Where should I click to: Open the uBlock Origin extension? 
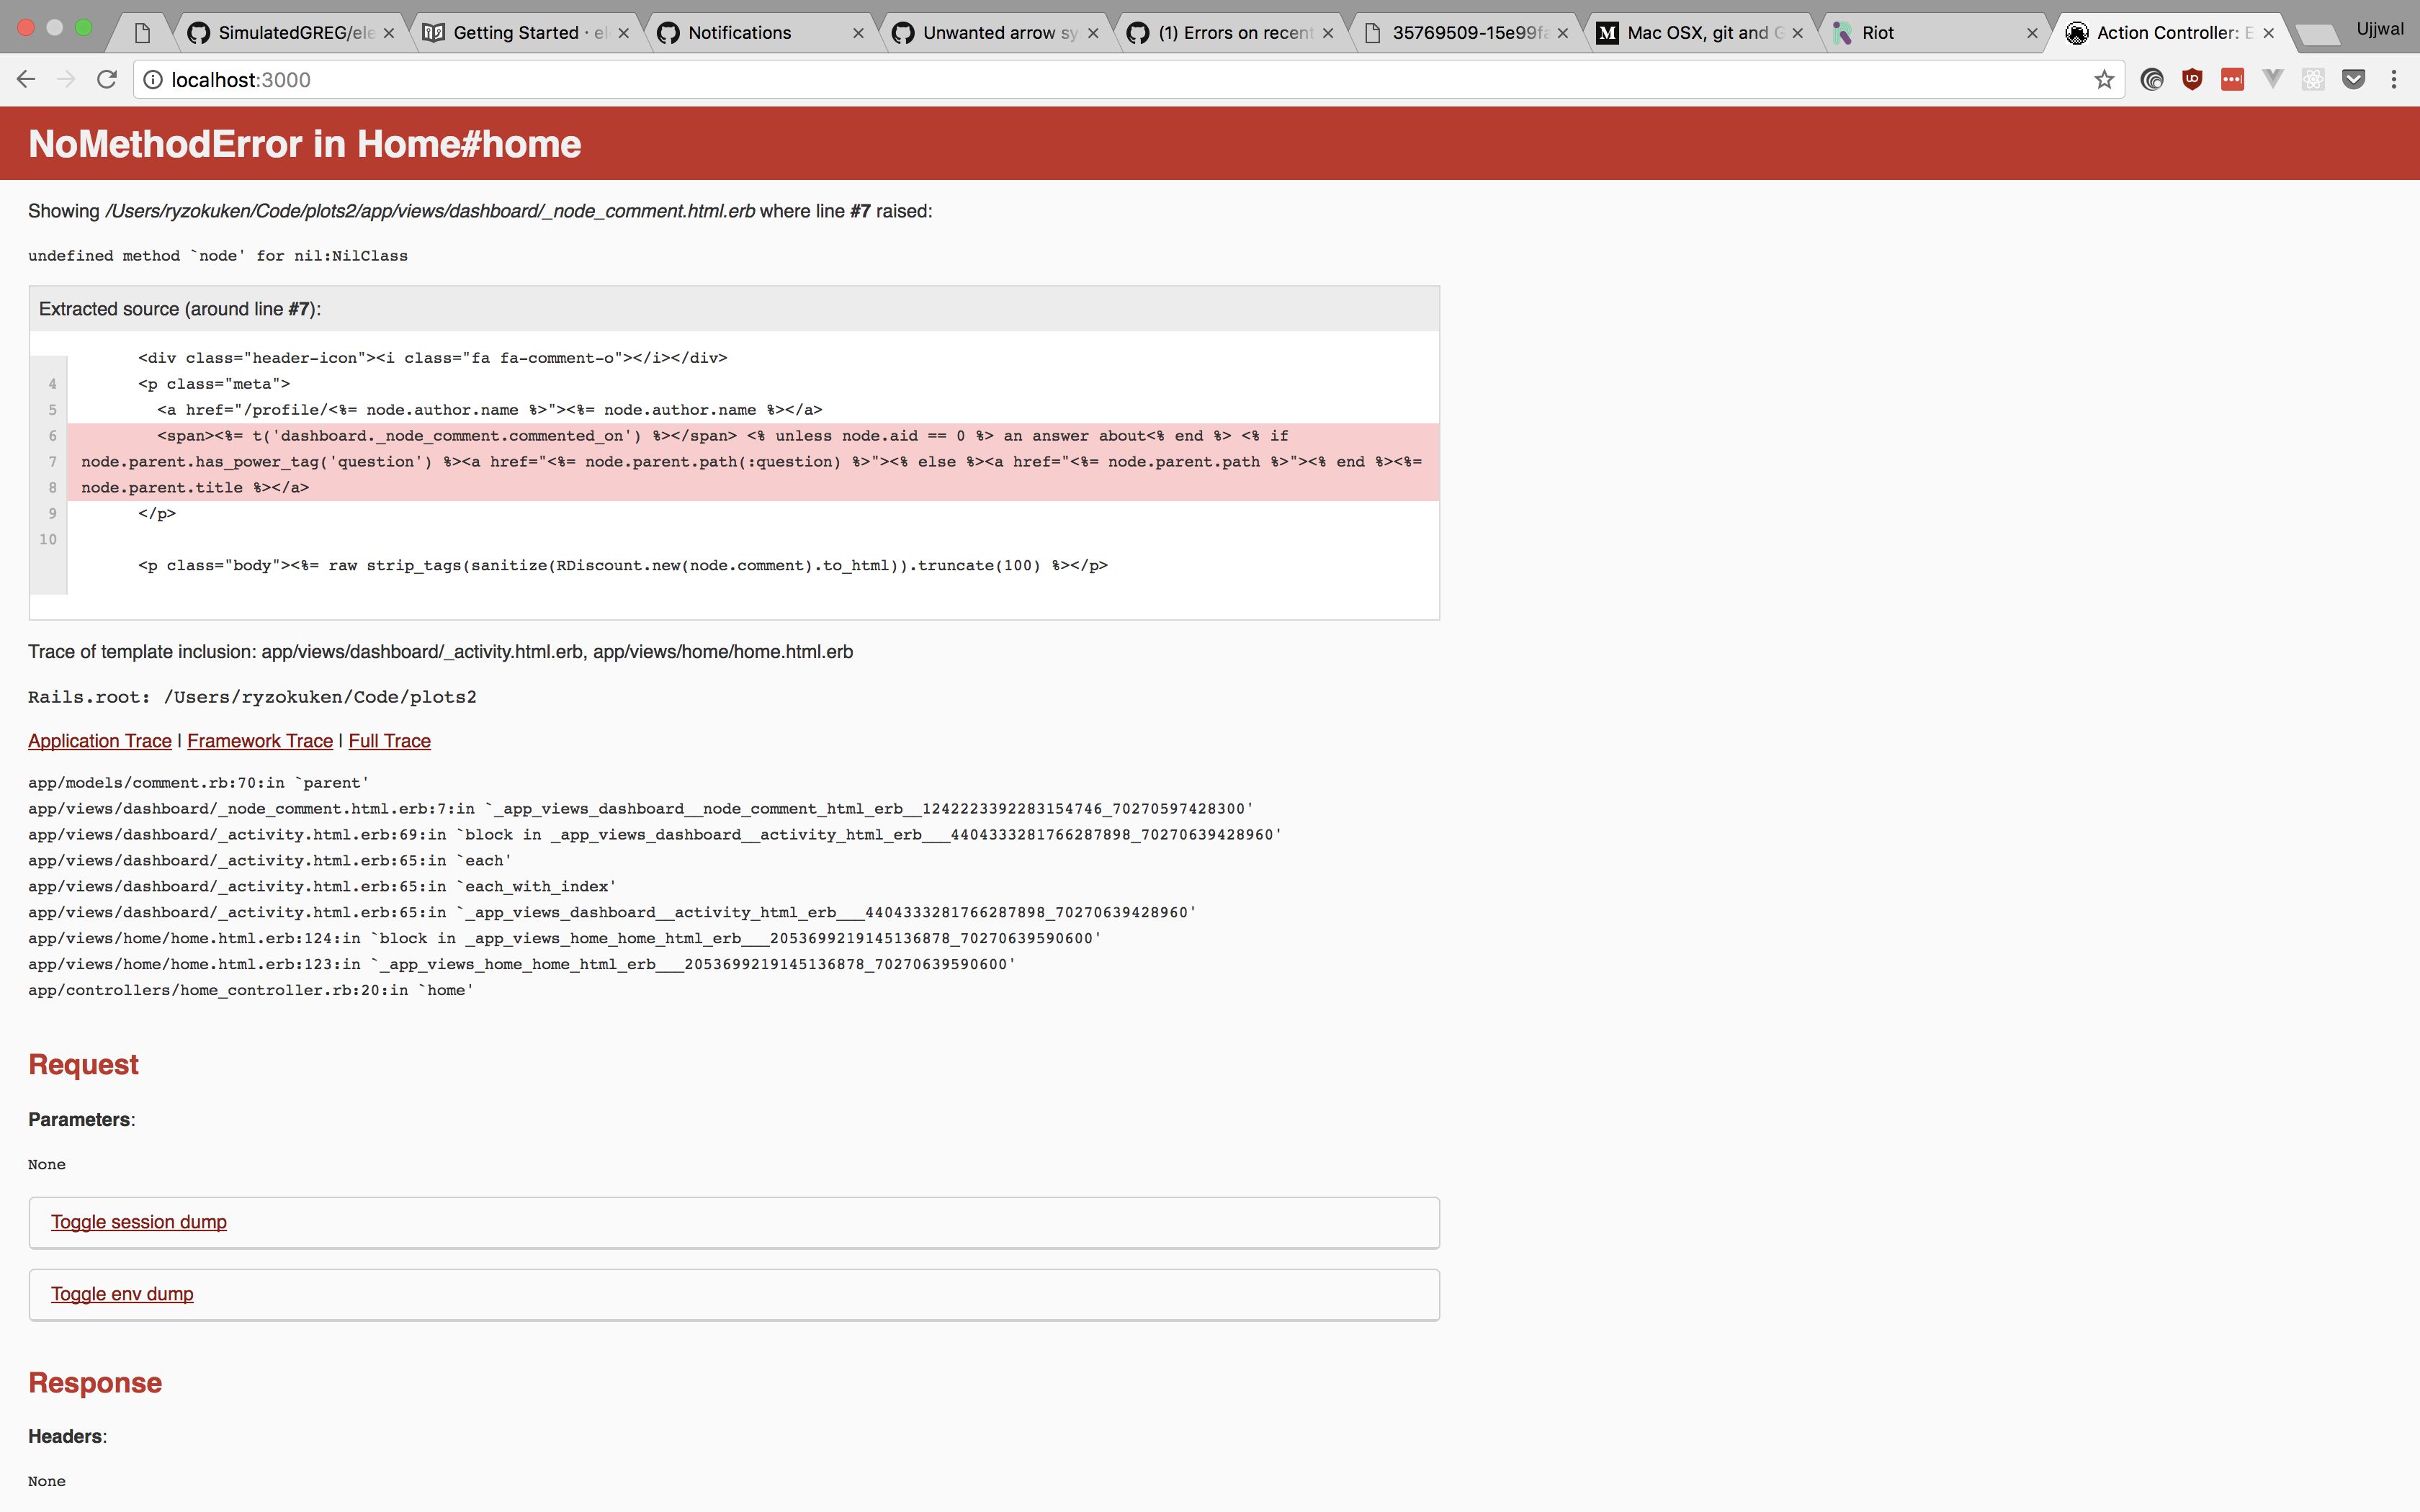(x=2192, y=79)
